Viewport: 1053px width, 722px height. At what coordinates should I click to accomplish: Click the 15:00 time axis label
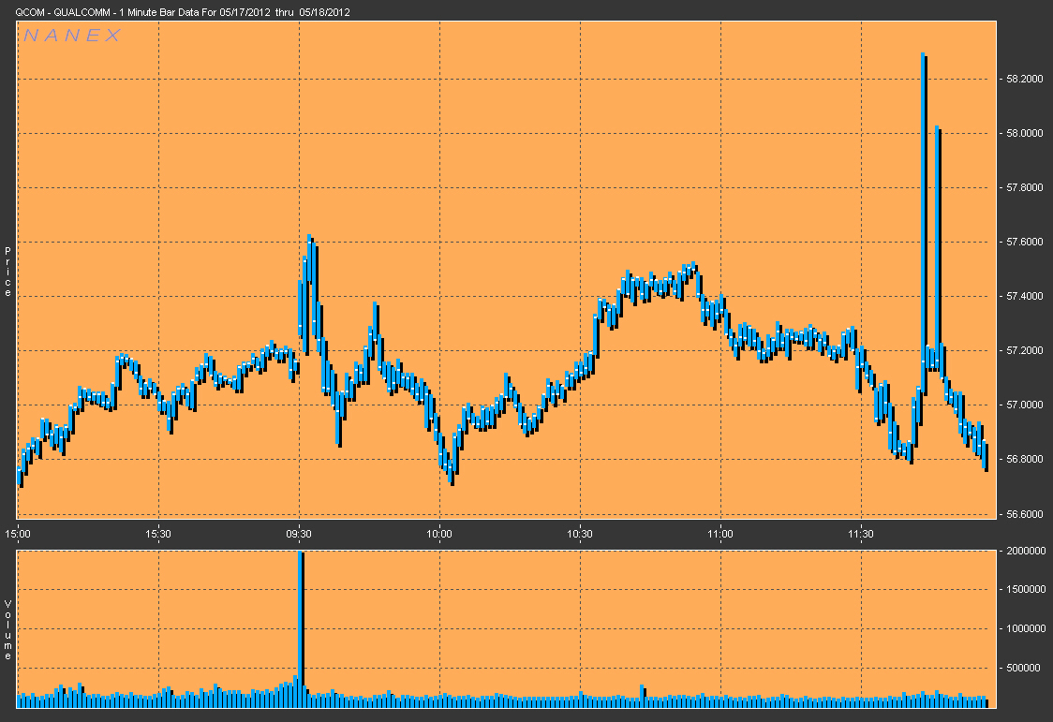point(18,534)
